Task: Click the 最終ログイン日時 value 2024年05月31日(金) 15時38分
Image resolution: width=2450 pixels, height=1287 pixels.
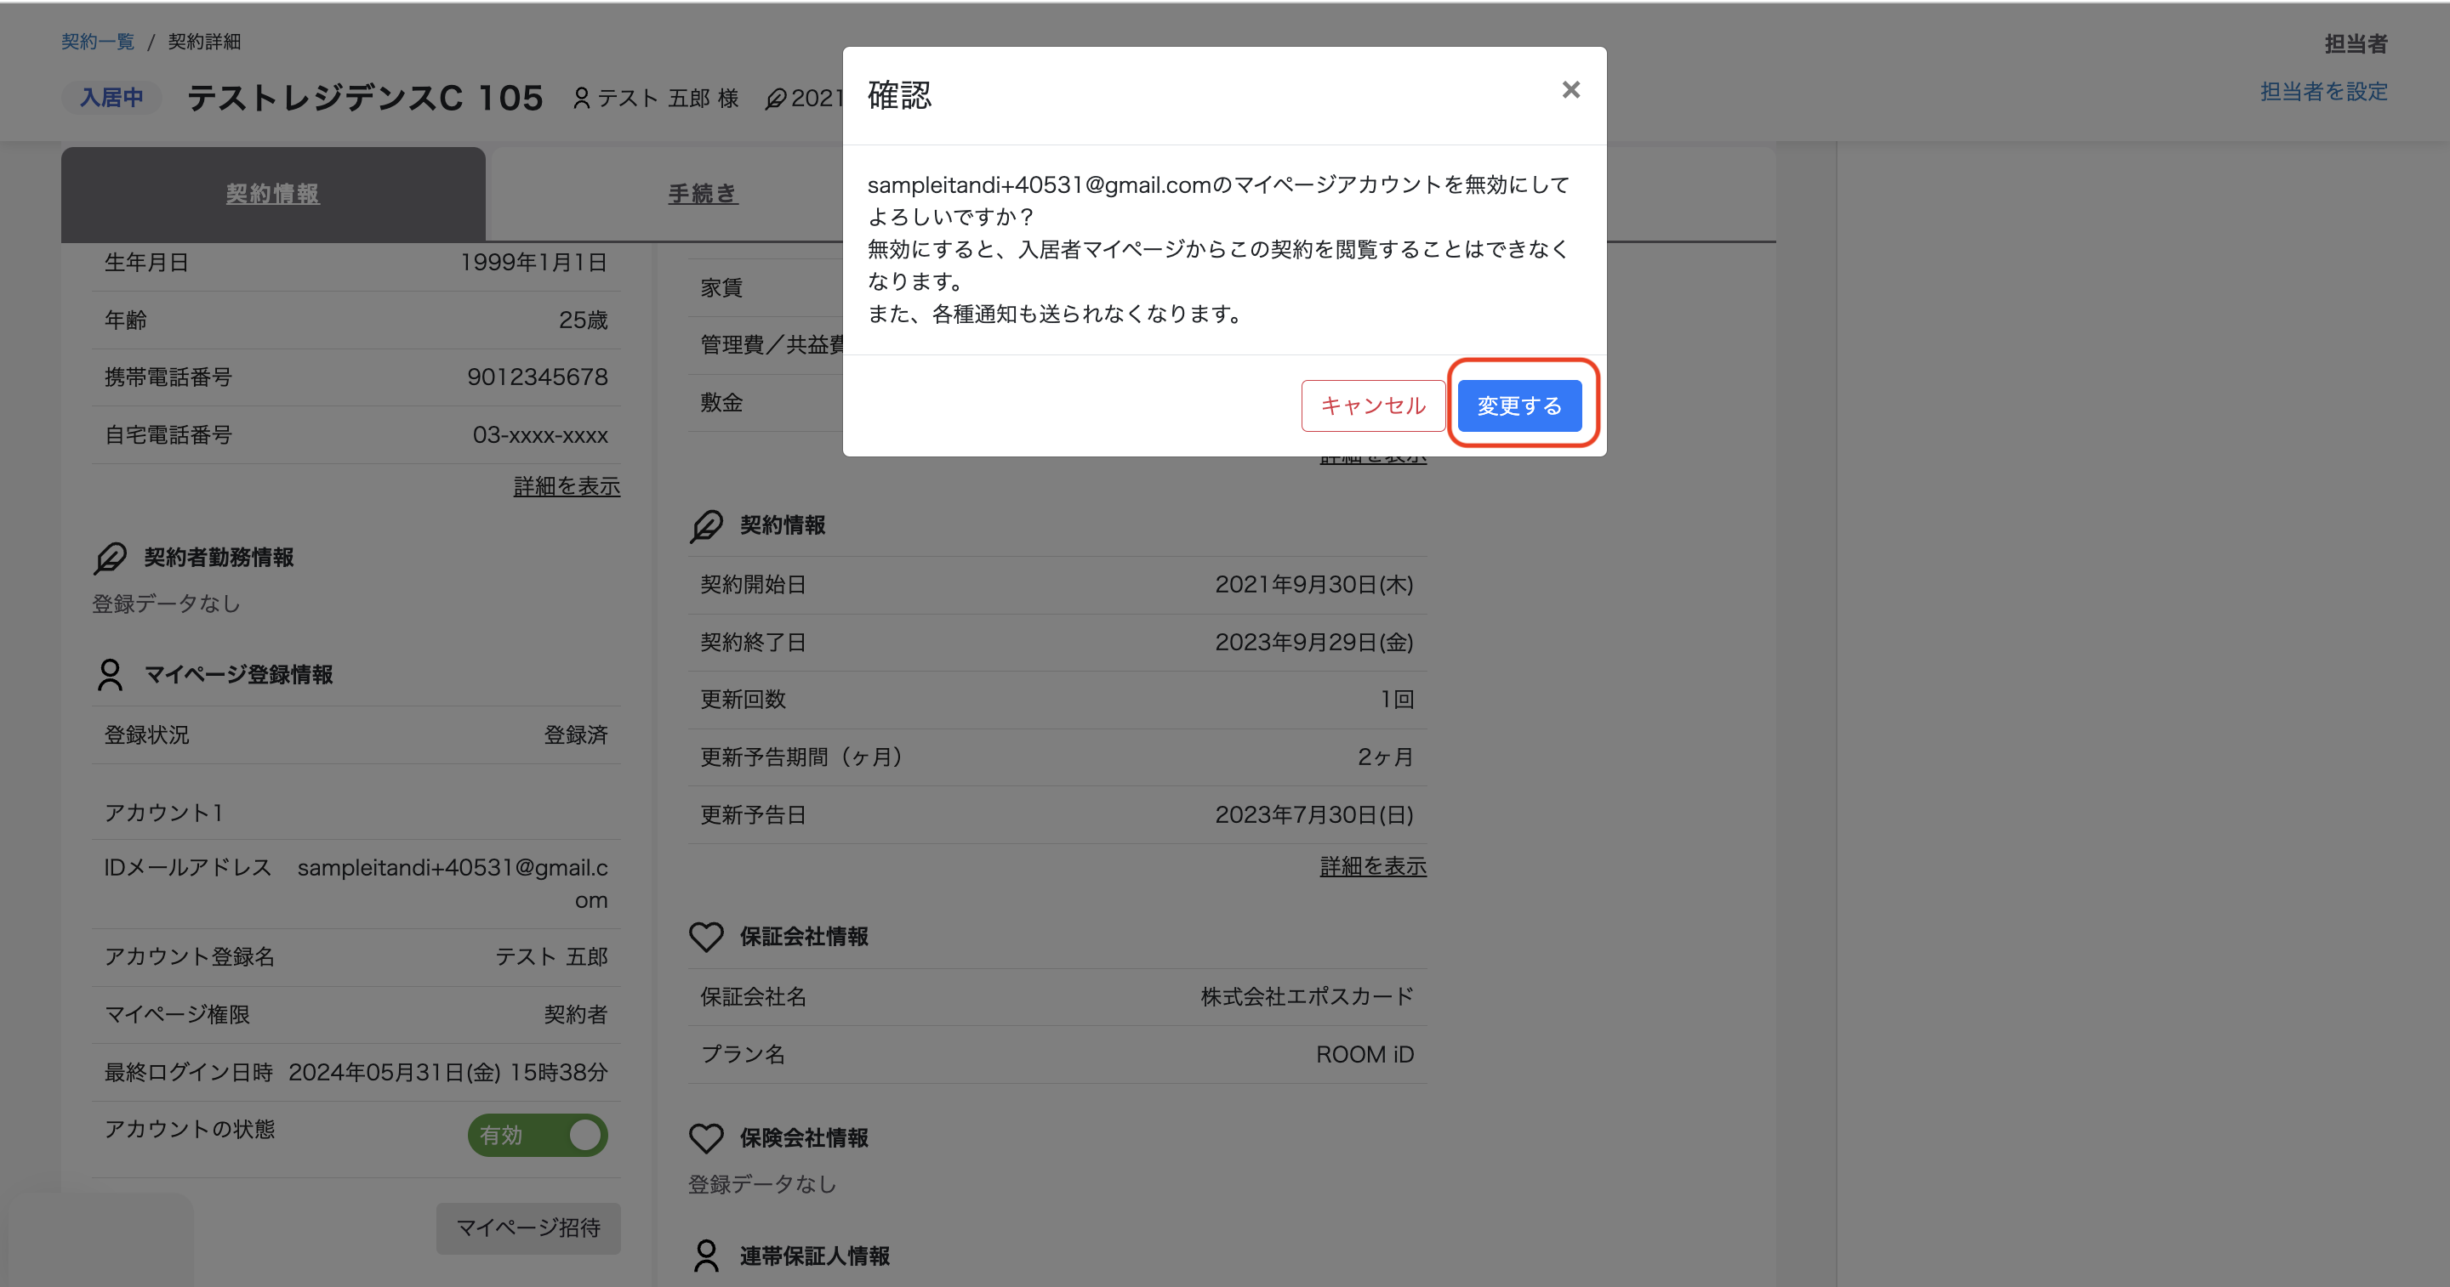Action: tap(448, 1072)
